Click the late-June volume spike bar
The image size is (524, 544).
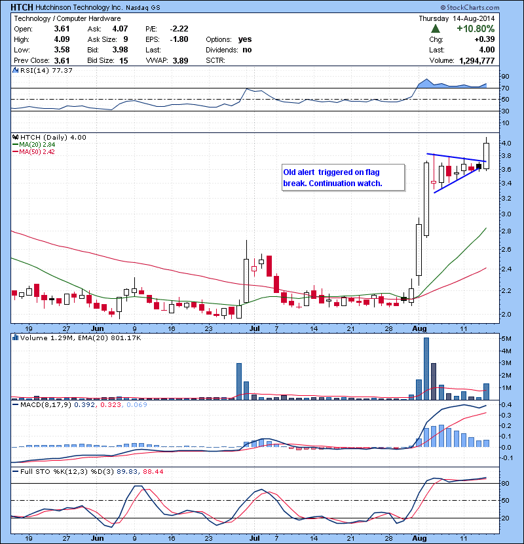239,381
